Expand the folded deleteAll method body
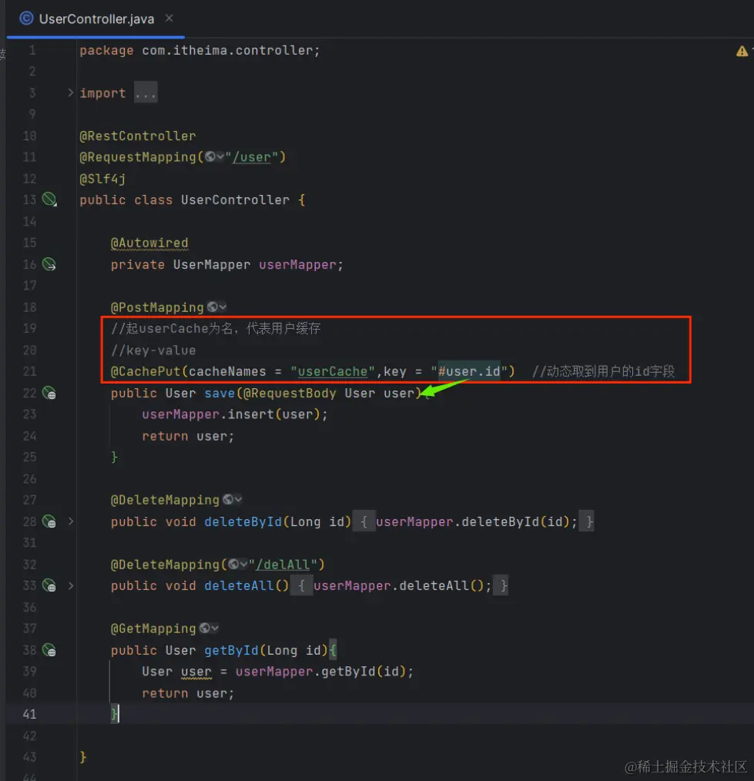 point(71,585)
